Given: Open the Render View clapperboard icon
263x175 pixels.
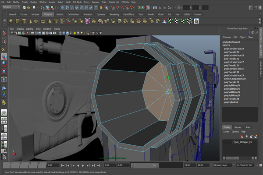Looking at the screenshot, I should (155, 7).
